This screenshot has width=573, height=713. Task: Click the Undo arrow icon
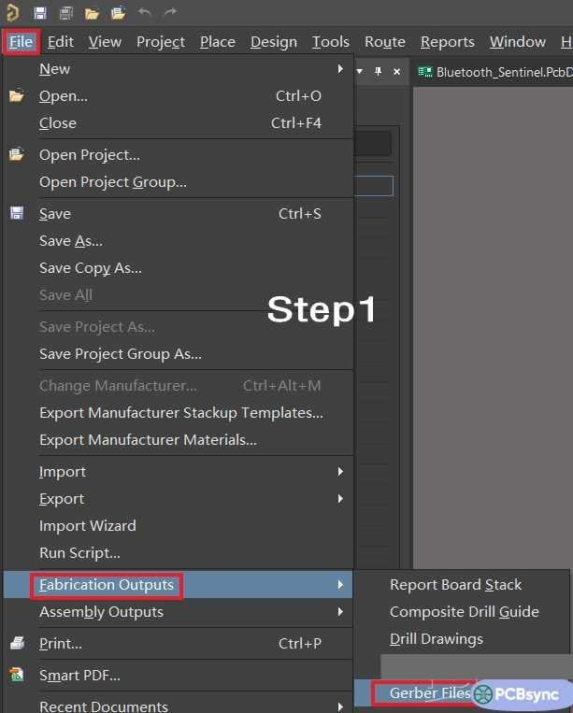coord(144,13)
